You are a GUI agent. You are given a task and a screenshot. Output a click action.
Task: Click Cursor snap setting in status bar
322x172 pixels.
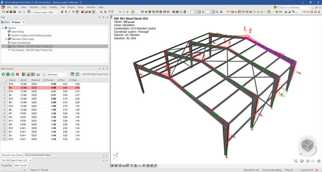(271, 170)
